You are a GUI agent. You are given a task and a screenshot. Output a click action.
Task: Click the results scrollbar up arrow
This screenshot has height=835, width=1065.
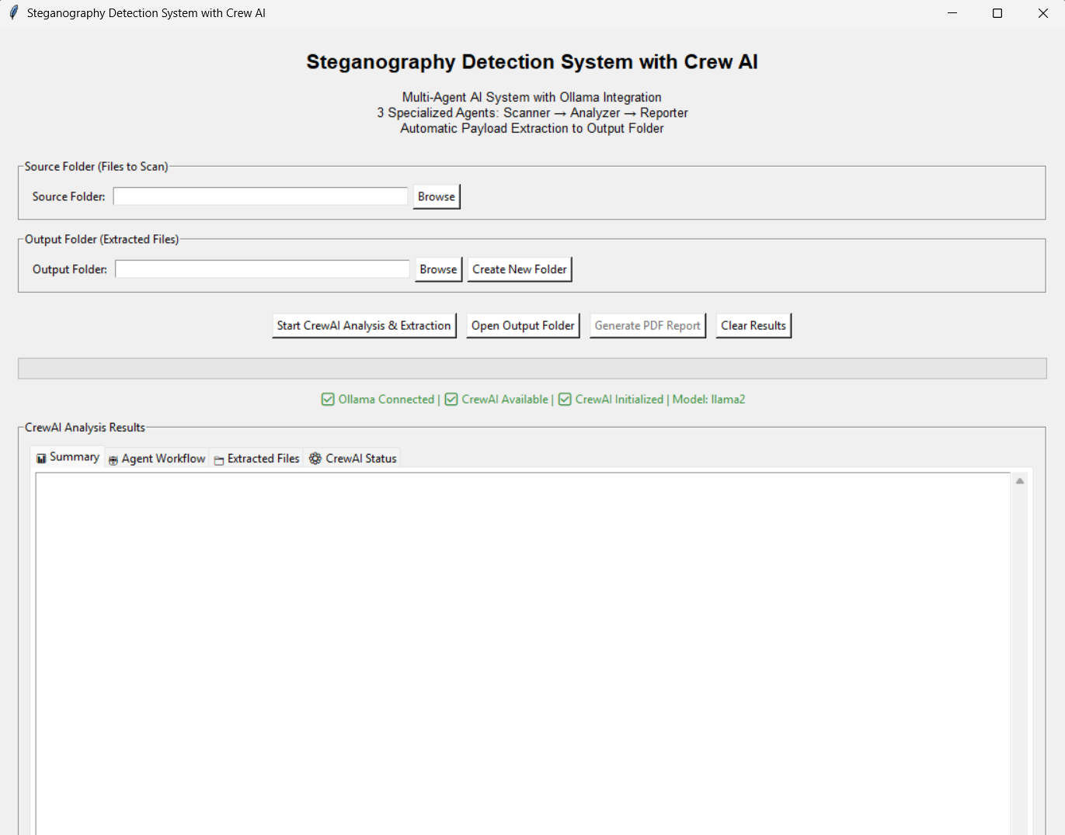(x=1020, y=481)
